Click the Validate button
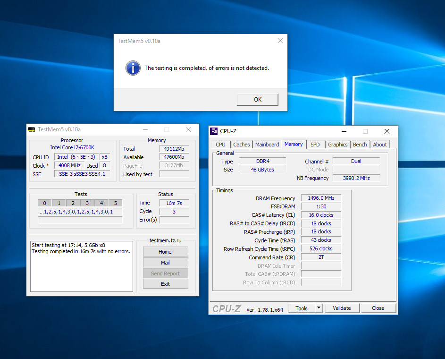 (x=342, y=308)
